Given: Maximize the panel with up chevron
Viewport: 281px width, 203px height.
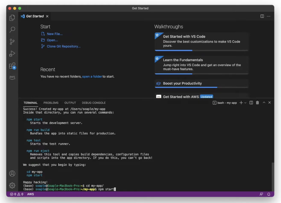Looking at the screenshot, I should click(264, 103).
